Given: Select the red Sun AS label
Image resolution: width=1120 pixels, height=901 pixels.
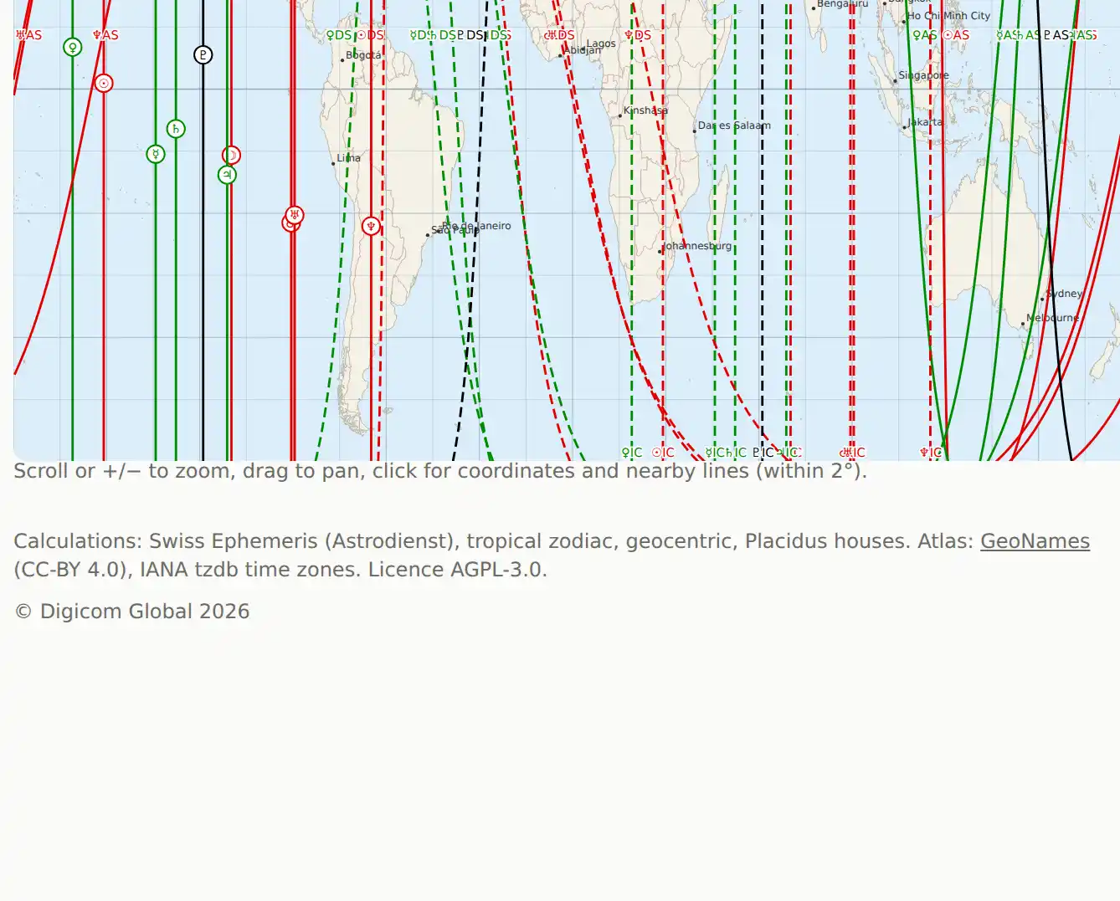Looking at the screenshot, I should [956, 35].
